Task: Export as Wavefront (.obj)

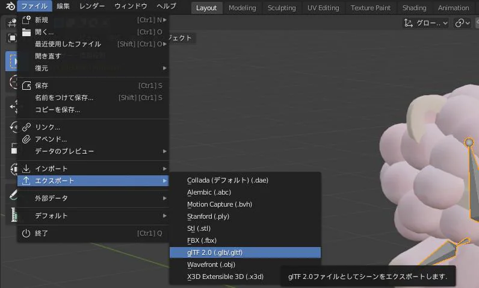Action: (246, 265)
